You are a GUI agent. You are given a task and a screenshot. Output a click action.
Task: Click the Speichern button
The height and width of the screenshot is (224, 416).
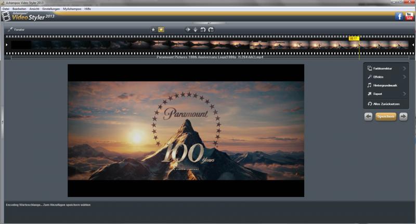386,116
